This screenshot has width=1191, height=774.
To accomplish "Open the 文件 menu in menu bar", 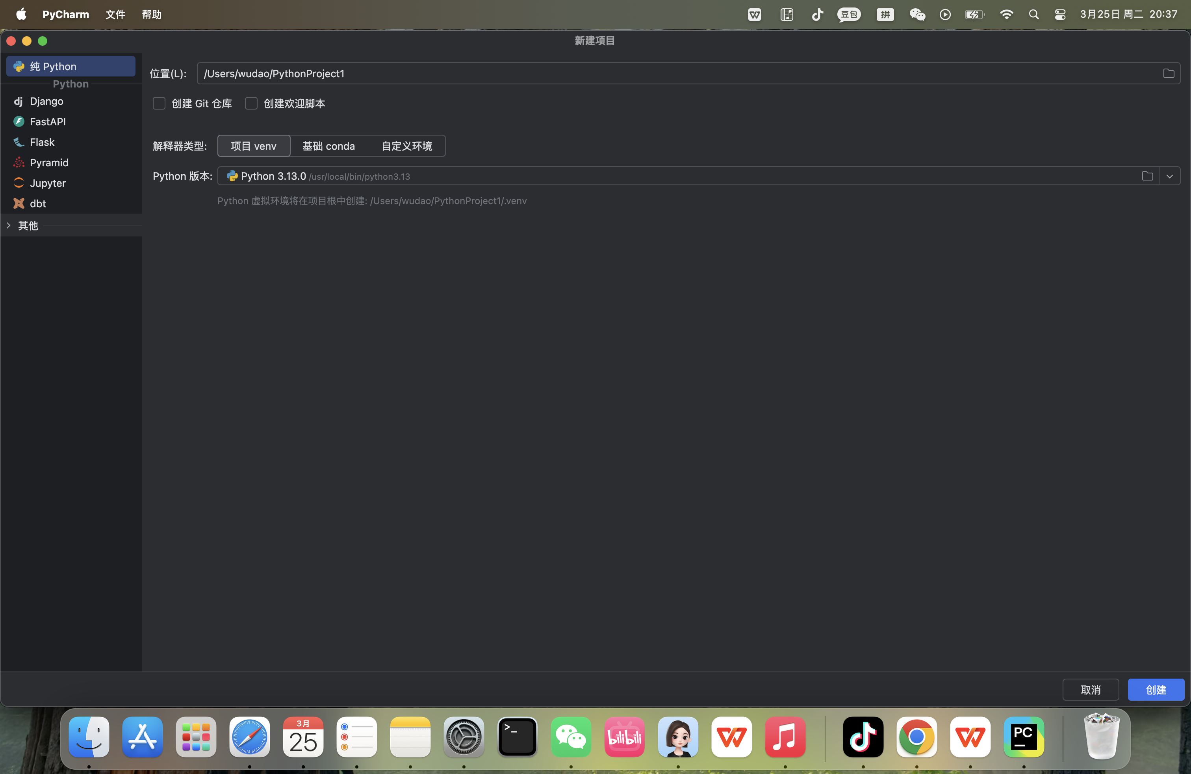I will point(115,15).
